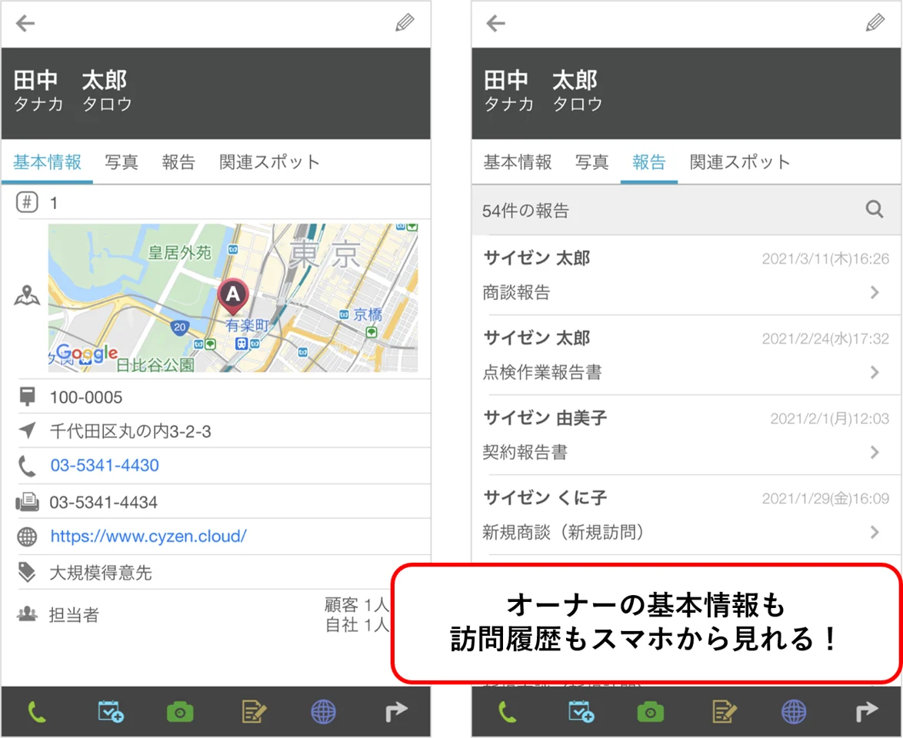This screenshot has width=903, height=738.
Task: Tap calendar add icon in left bottom bar
Action: coord(110,712)
